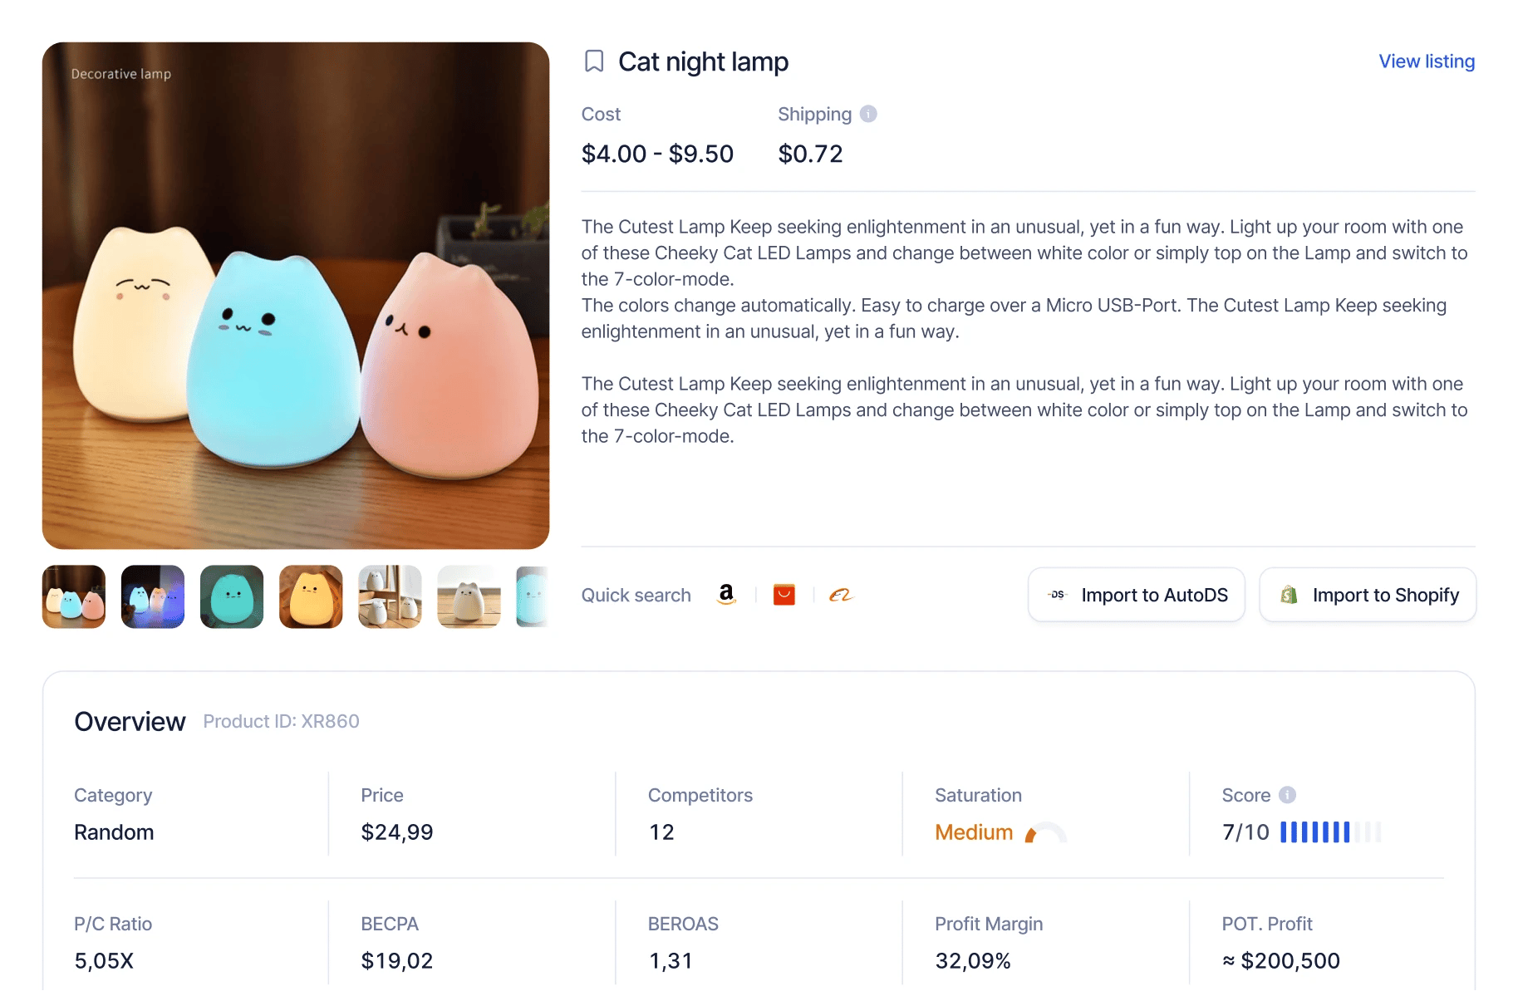Select the partially visible last thumbnail
The width and height of the screenshot is (1518, 991).
click(x=533, y=597)
